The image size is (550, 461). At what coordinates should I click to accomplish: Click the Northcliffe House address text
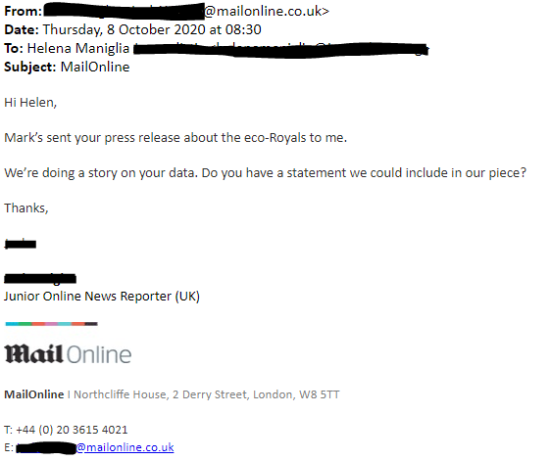[207, 394]
